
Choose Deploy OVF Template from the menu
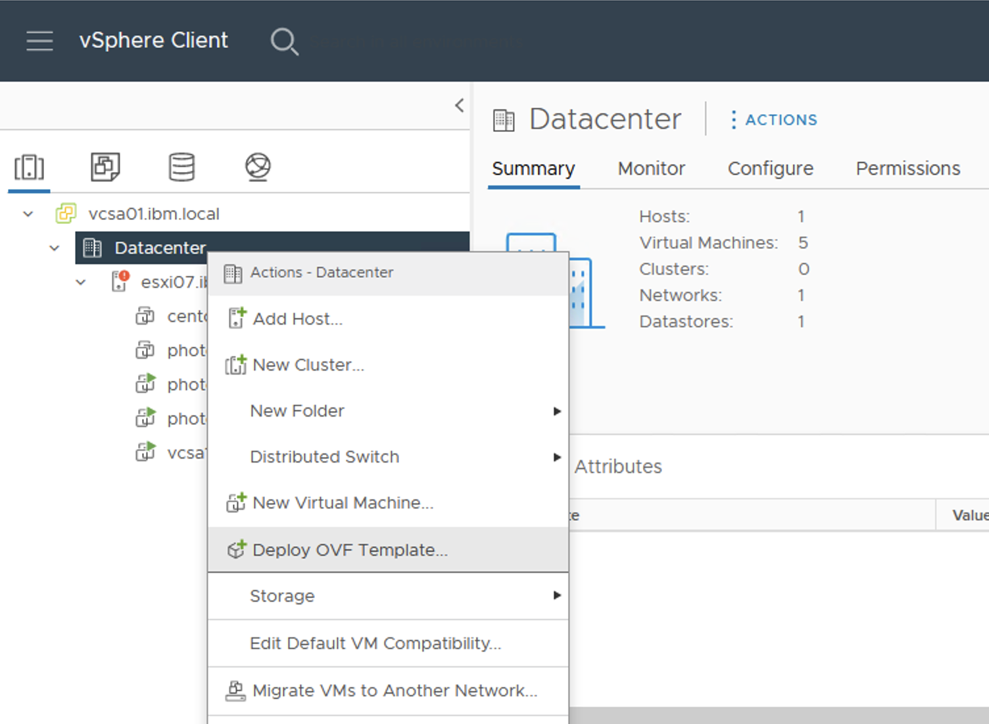click(350, 550)
